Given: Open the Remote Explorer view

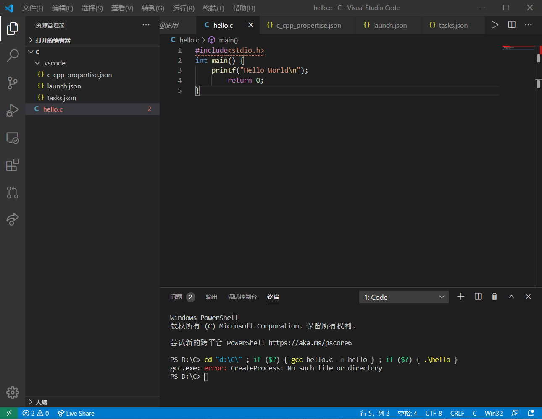Looking at the screenshot, I should click(x=13, y=138).
